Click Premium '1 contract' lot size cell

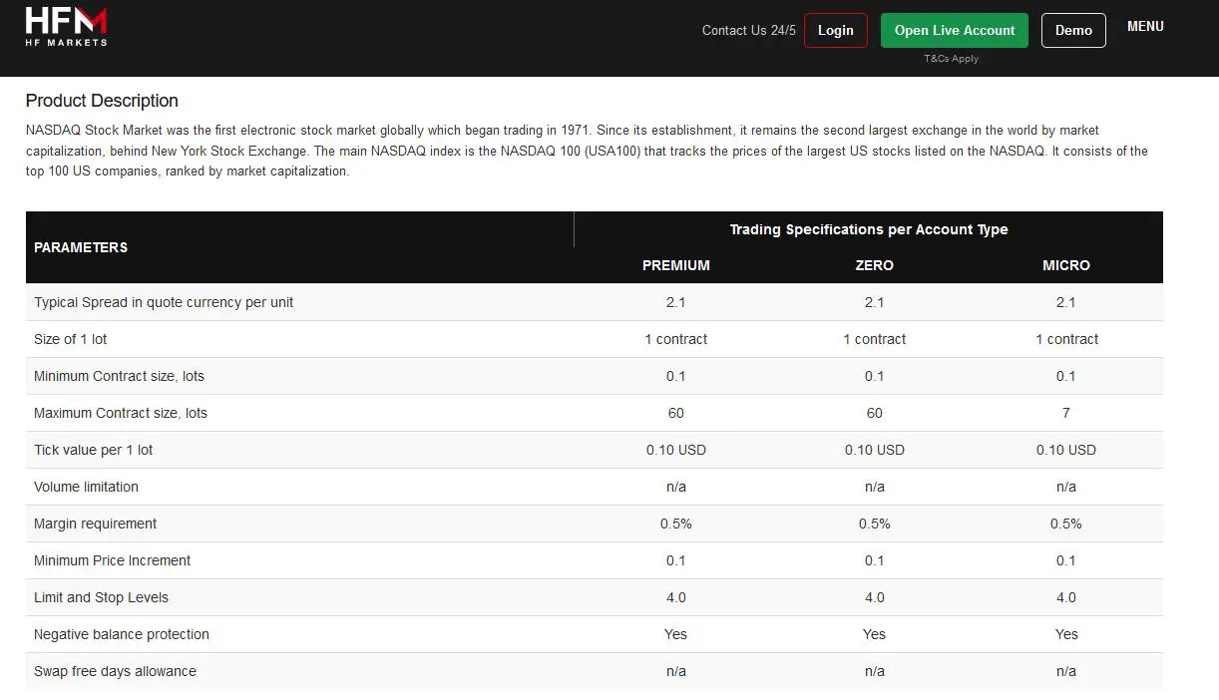pos(676,339)
